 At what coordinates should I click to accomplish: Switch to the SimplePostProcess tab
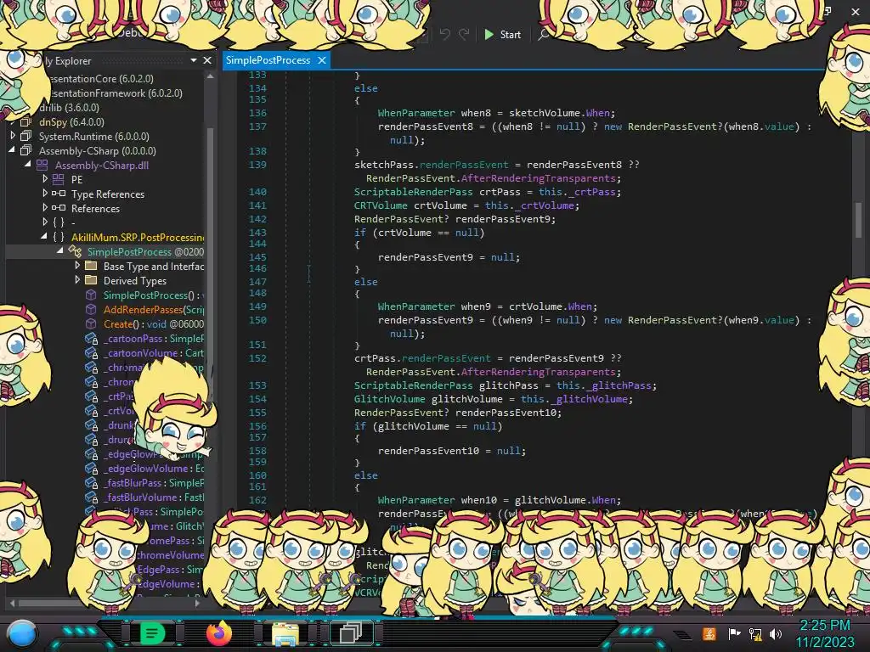click(x=268, y=60)
